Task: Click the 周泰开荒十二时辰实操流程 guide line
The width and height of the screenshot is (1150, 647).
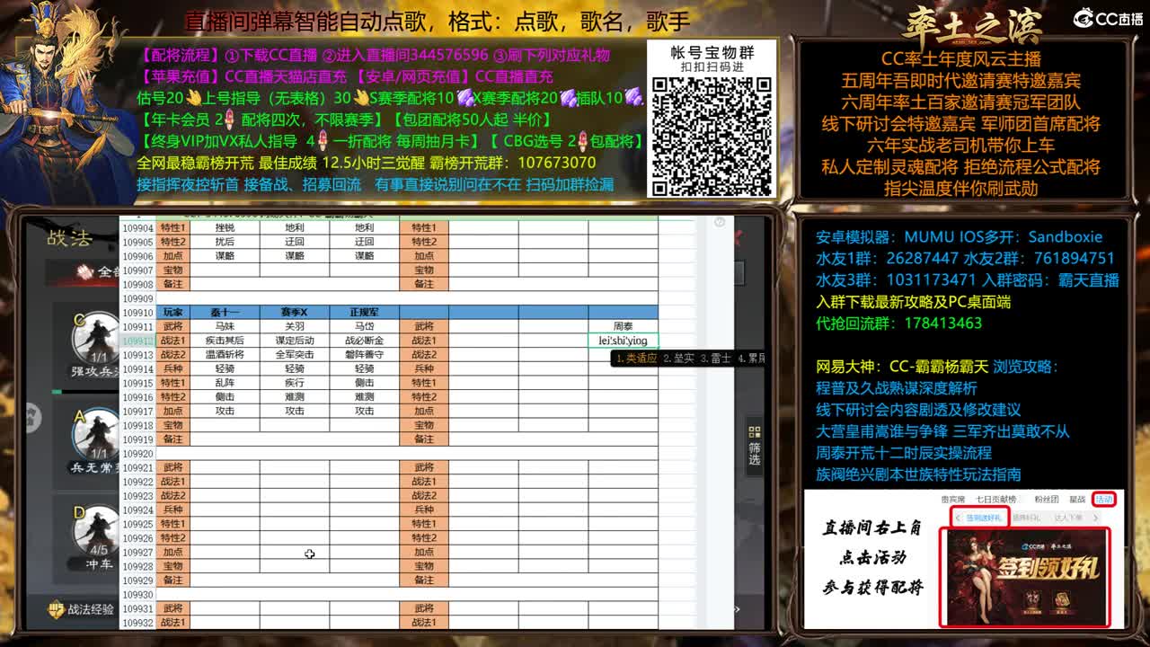Action: [904, 453]
